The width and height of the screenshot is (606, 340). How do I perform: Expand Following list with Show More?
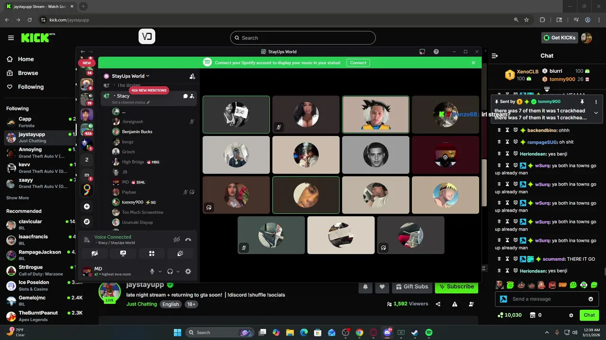(x=18, y=198)
